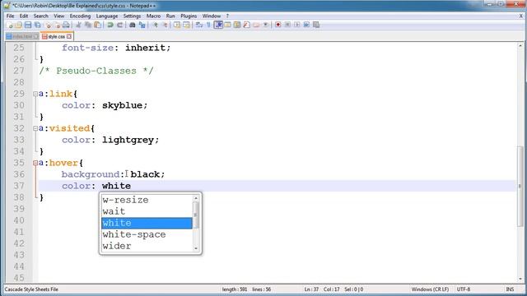Click the Save All toolbar icon
This screenshot has width=527, height=296.
37,25
